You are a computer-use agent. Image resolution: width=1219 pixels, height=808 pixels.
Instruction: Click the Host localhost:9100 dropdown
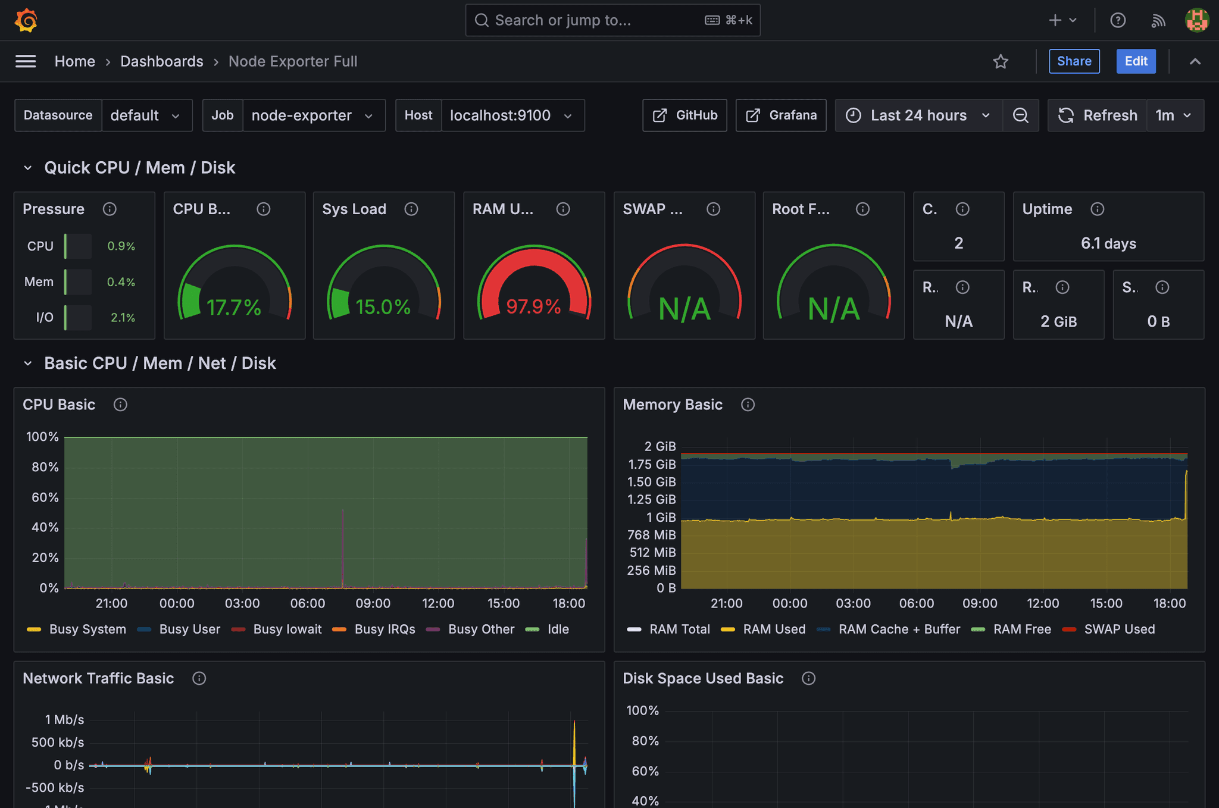tap(510, 115)
